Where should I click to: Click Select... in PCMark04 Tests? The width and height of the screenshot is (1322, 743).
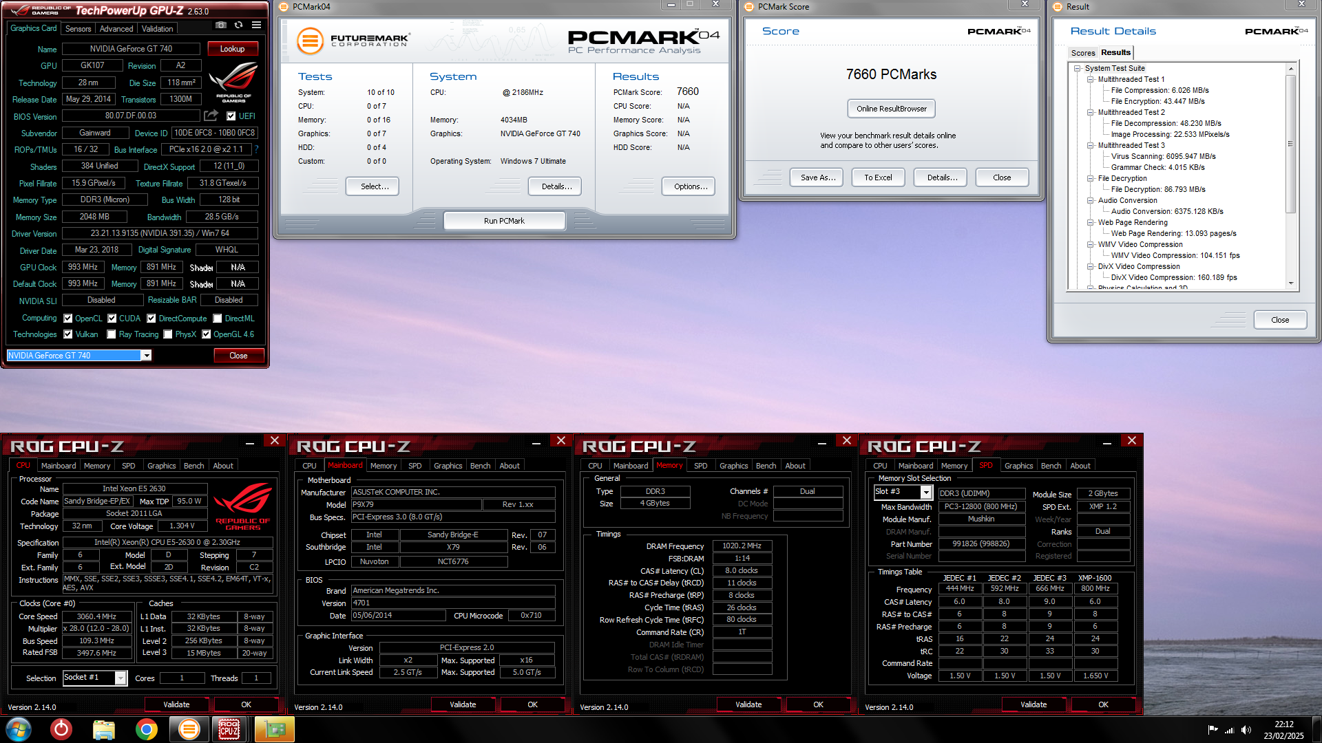pyautogui.click(x=373, y=186)
